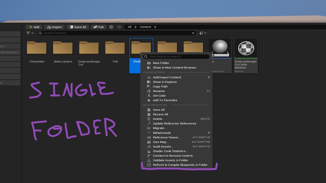326x183 pixels.
Task: Choose Save All under Bulk Operations
Action: point(176,110)
